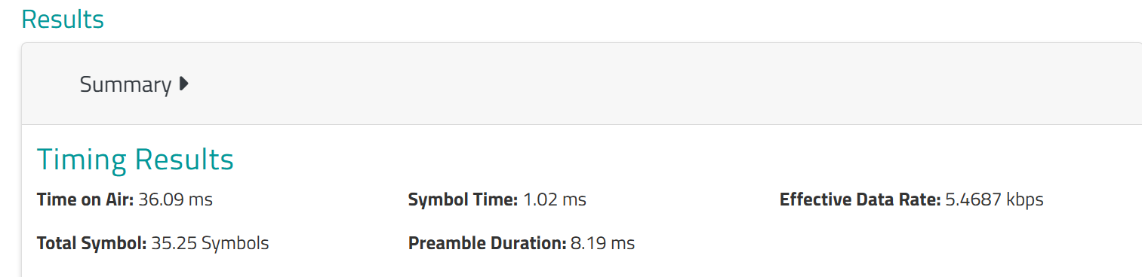Select the Time on Air label
The width and height of the screenshot is (1142, 277).
point(85,199)
